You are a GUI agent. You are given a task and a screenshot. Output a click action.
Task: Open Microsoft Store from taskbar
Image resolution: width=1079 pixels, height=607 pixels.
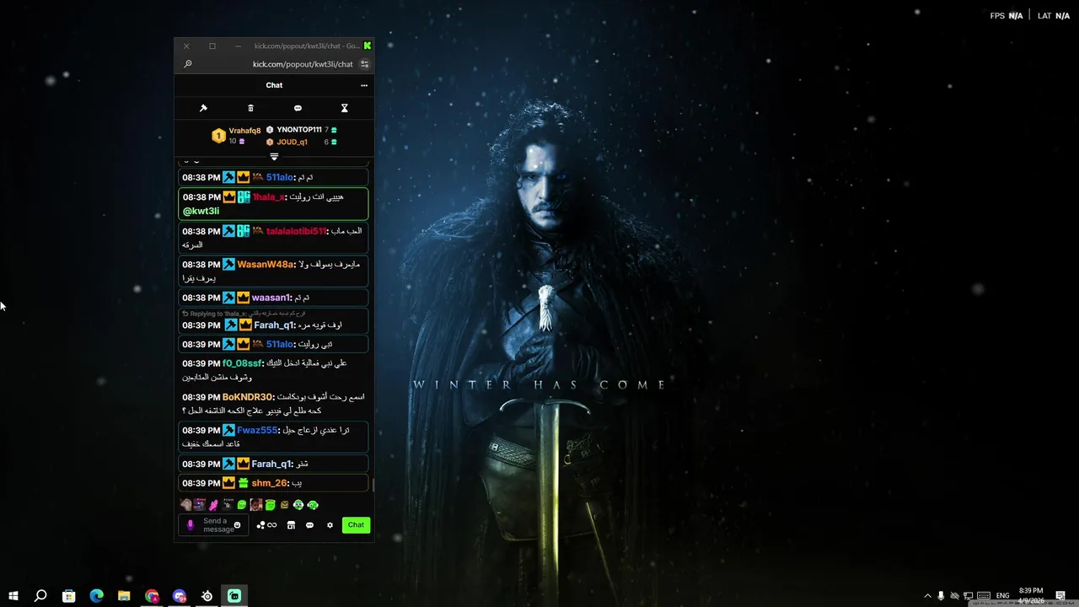click(69, 596)
